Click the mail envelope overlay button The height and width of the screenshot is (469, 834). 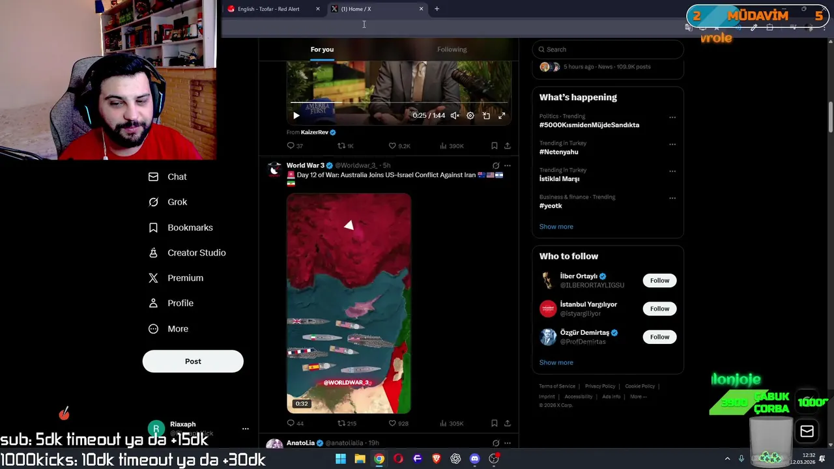[x=807, y=431]
